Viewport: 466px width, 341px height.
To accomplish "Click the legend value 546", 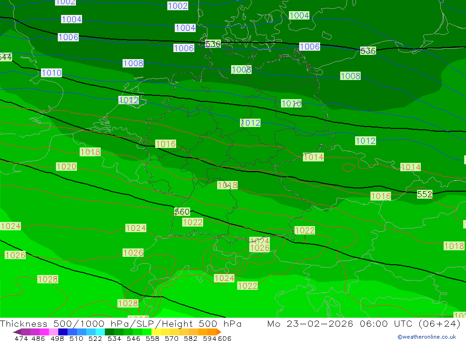I will click(x=133, y=338).
